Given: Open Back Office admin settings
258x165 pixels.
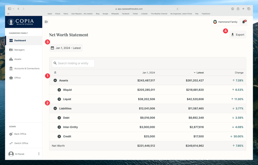Looking at the screenshot, I should (x=24, y=134).
